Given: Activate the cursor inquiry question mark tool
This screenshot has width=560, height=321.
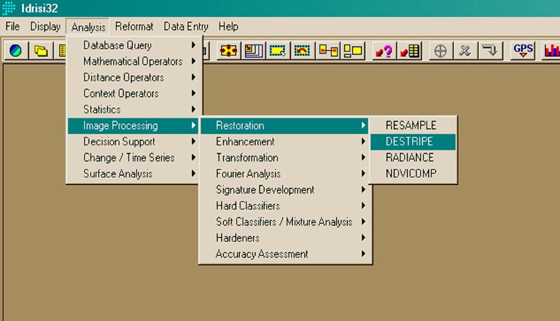Looking at the screenshot, I should (384, 51).
